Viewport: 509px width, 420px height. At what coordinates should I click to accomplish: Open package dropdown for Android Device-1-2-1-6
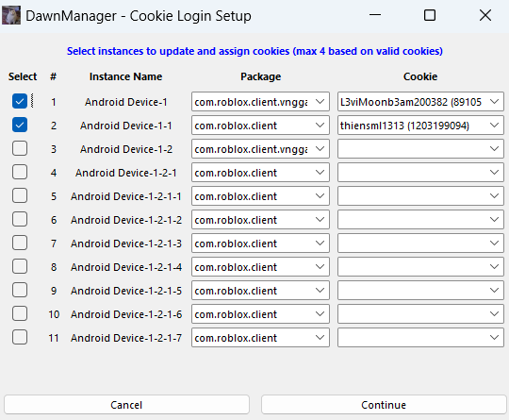[x=260, y=314]
